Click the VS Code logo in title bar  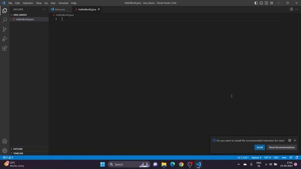click(3, 3)
